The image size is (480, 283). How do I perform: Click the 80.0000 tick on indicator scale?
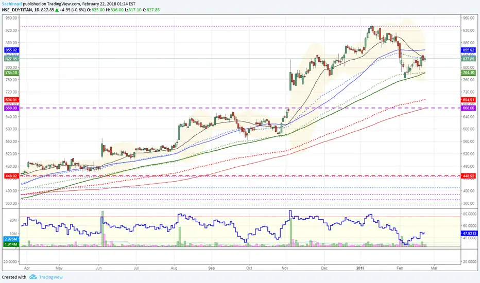point(470,214)
